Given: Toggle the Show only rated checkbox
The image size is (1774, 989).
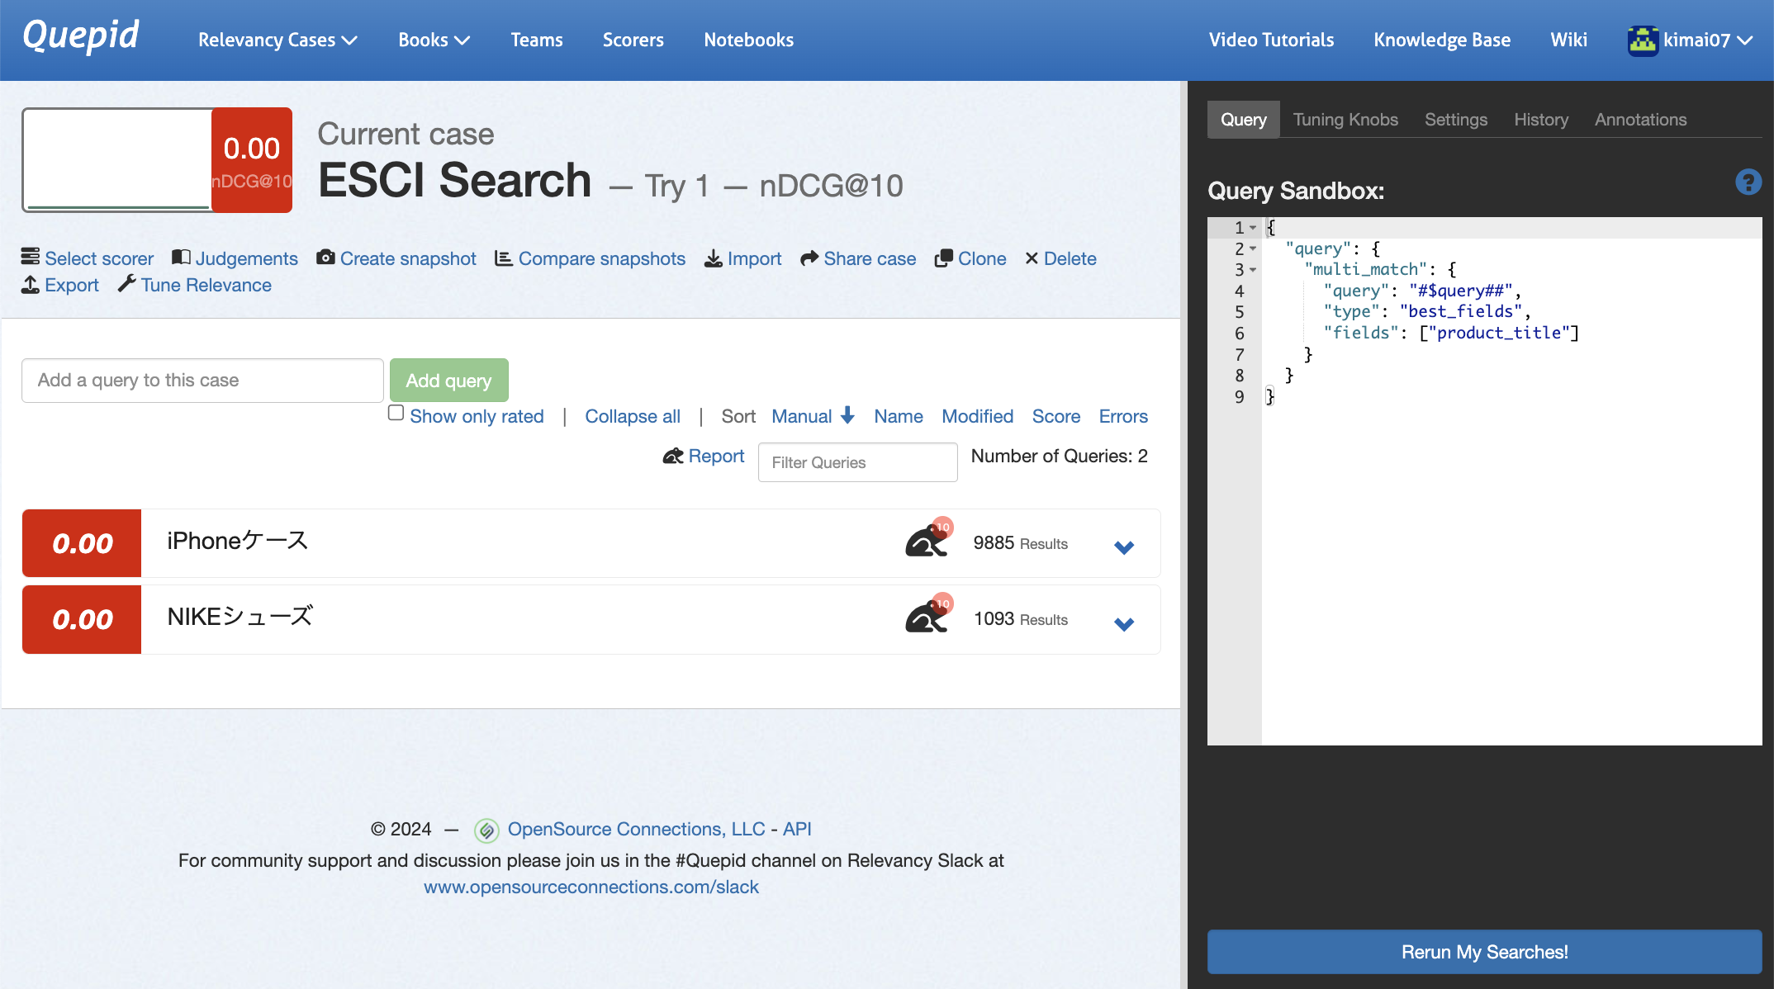Looking at the screenshot, I should click(x=396, y=413).
